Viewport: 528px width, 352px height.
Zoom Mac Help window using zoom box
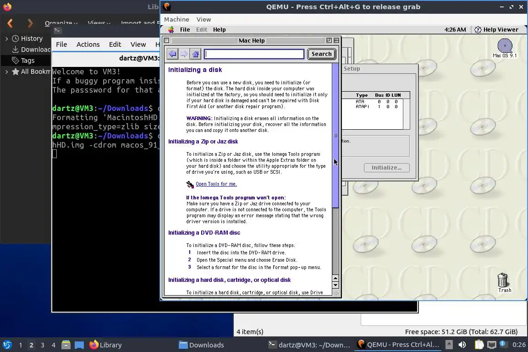tap(329, 40)
